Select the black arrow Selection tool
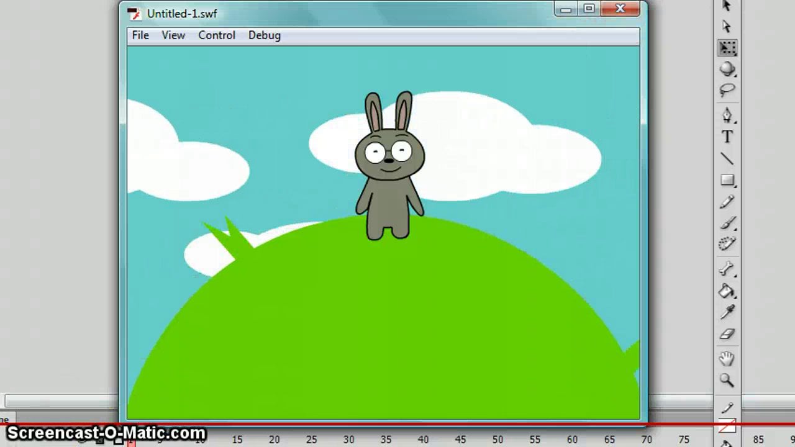This screenshot has width=795, height=447. point(727,6)
